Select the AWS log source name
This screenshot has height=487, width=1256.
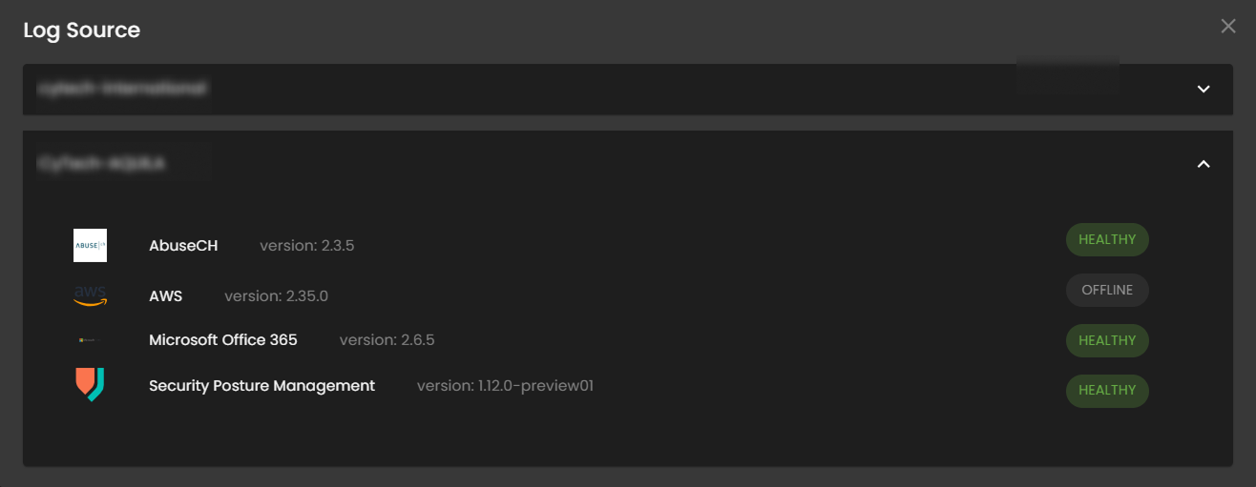tap(166, 296)
